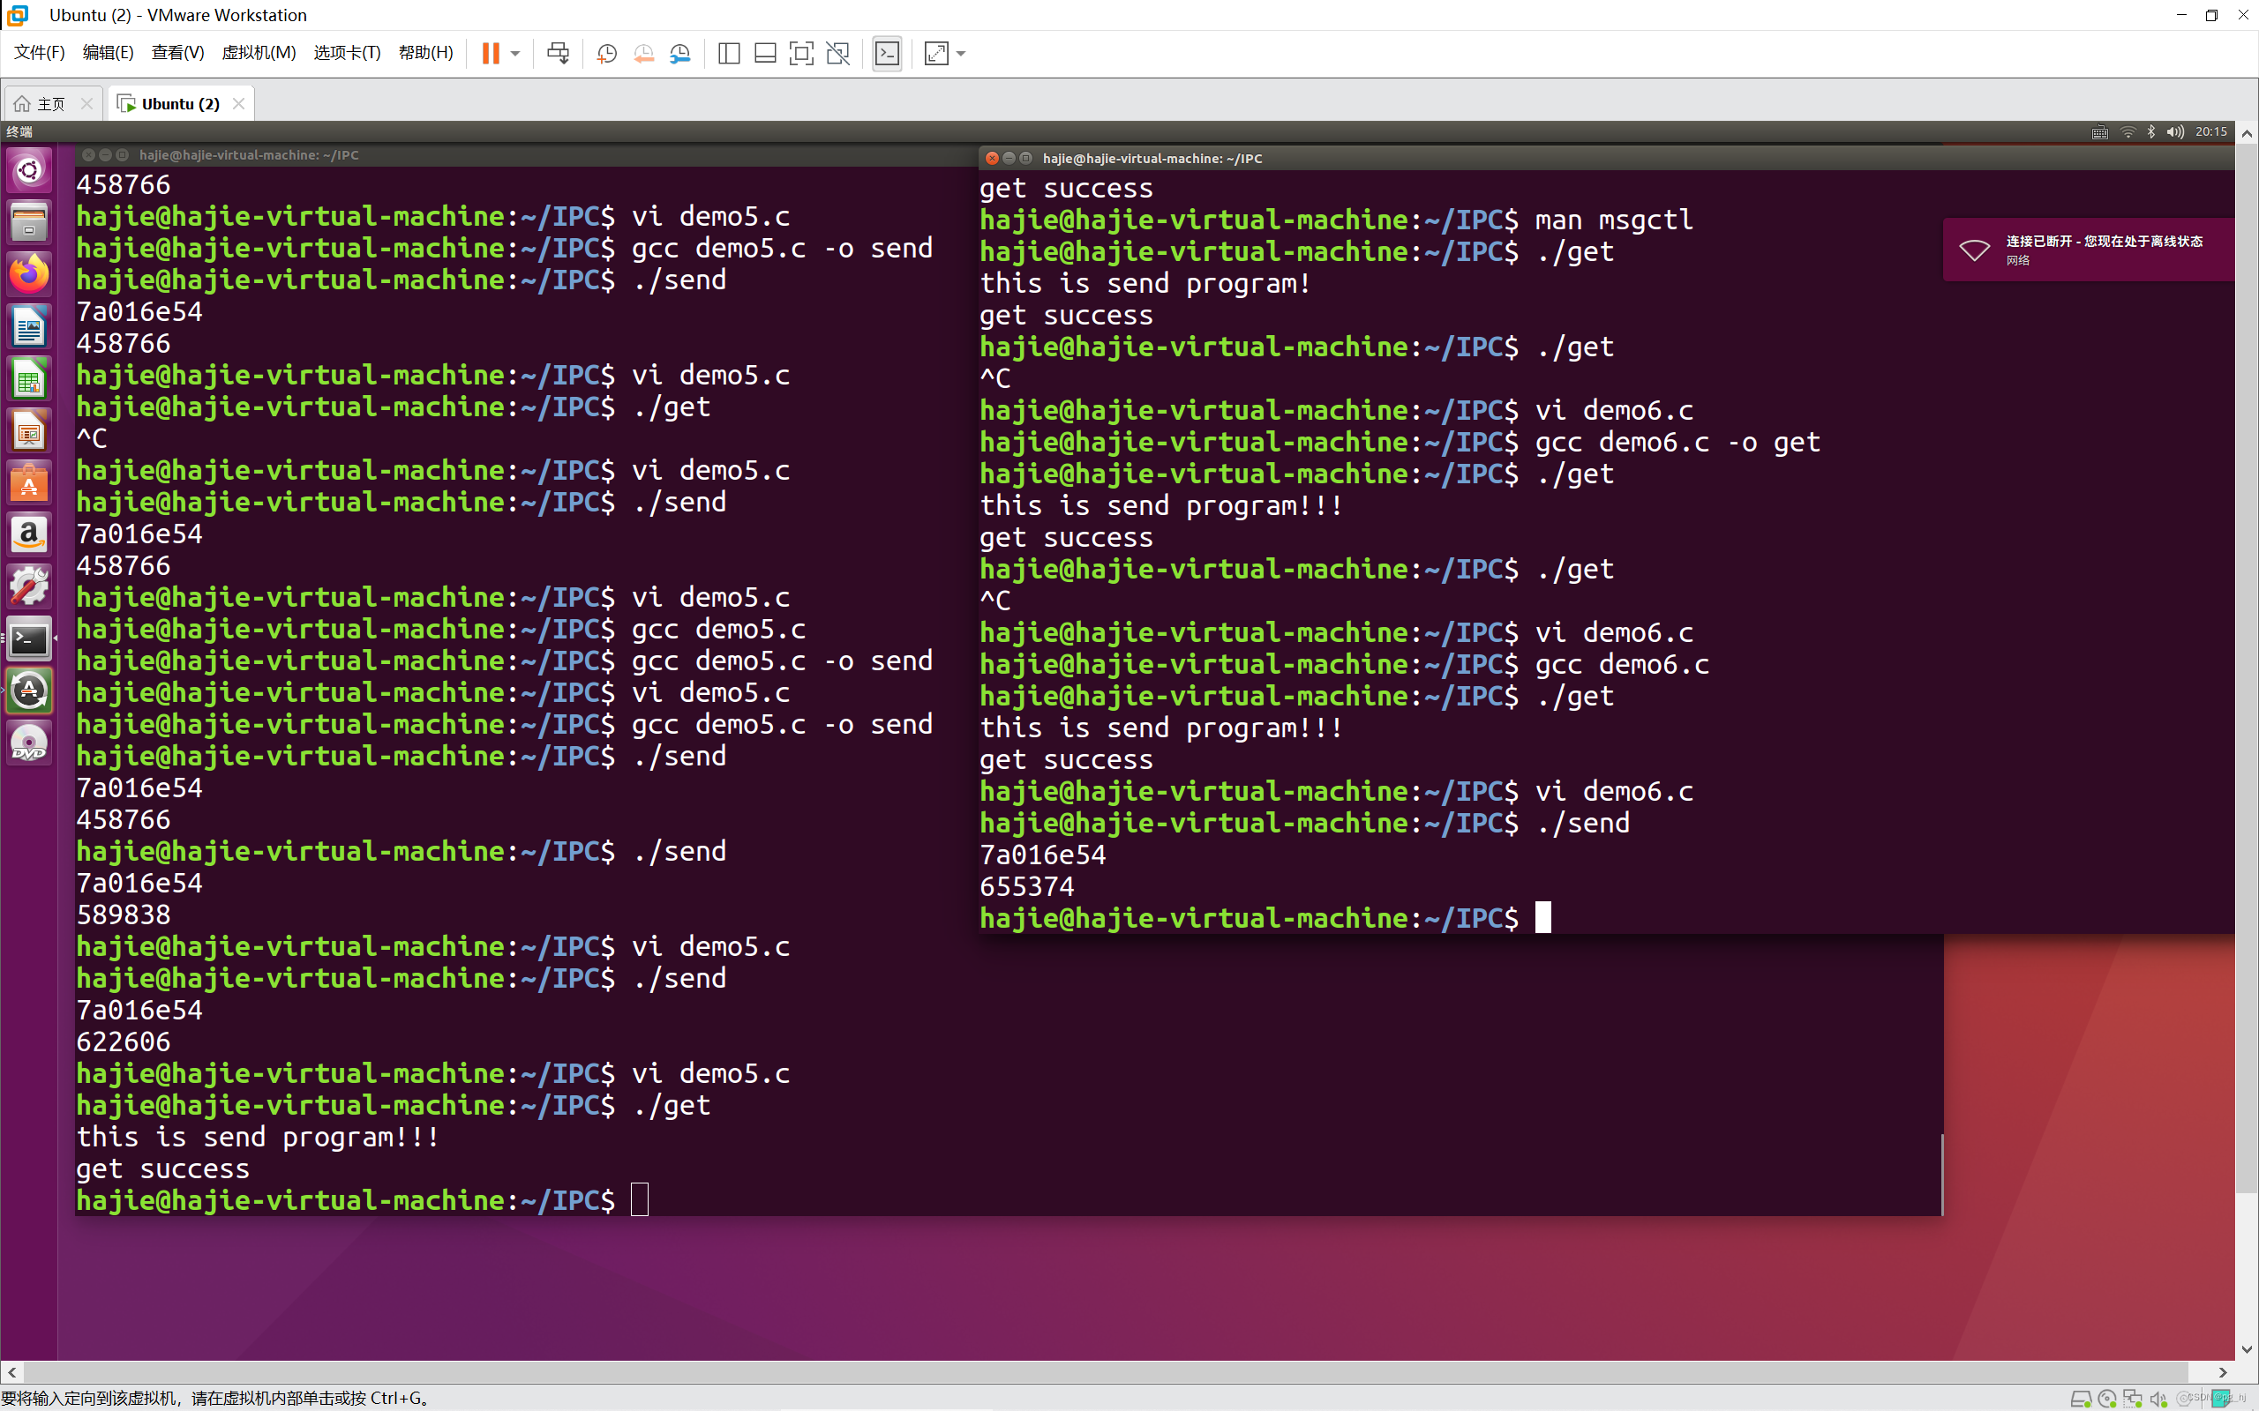Click the '655374' output line in front terminal

[1027, 885]
